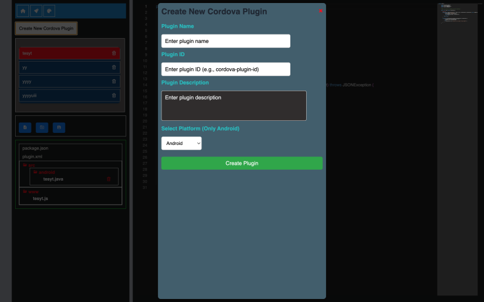The height and width of the screenshot is (302, 484).
Task: Collapse the src folder
Action: click(29, 165)
